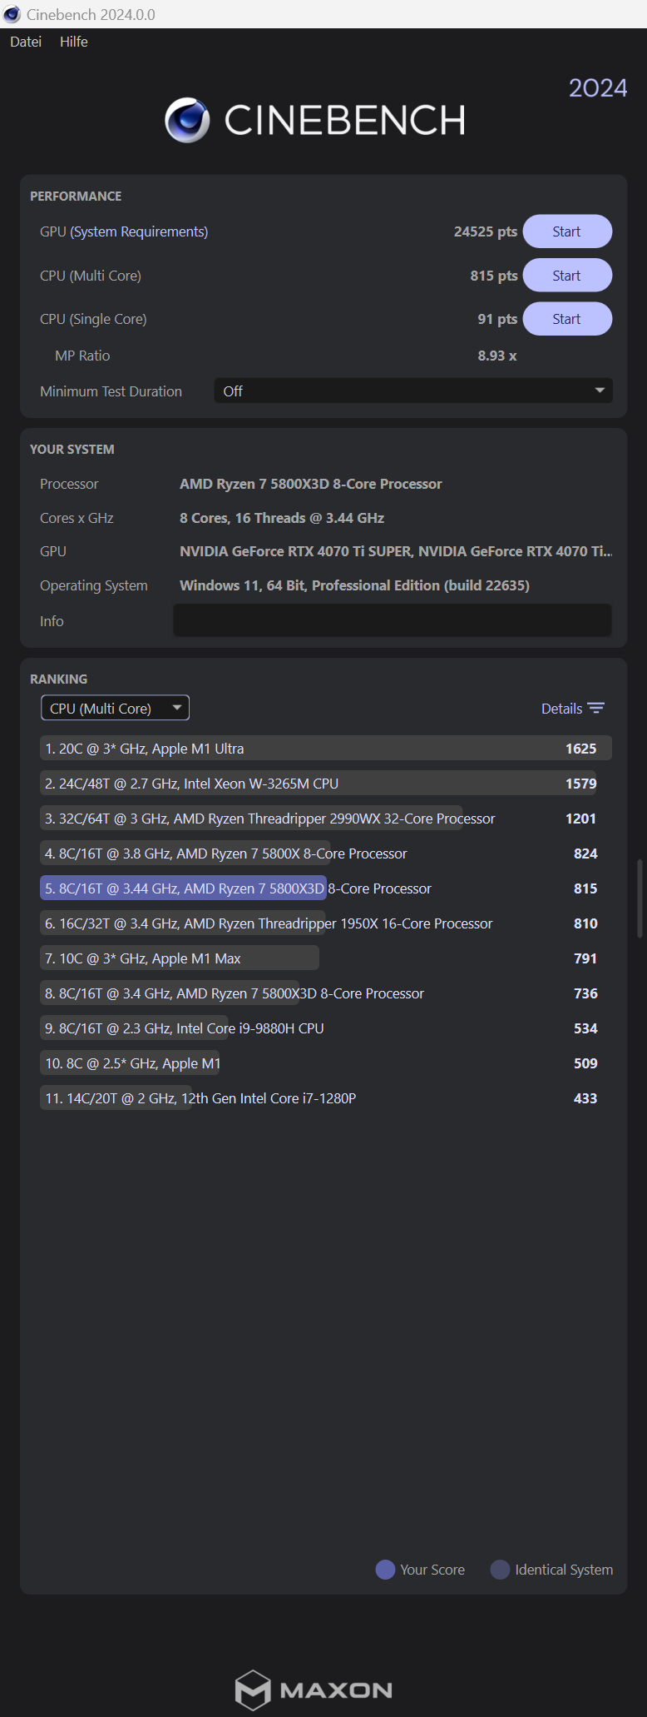Image resolution: width=647 pixels, height=1717 pixels.
Task: Select the Apple M1 Max ranking row
Action: point(326,958)
